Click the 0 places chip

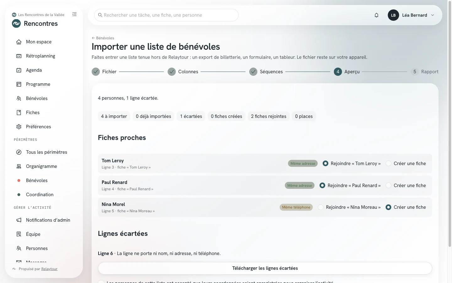tap(304, 116)
